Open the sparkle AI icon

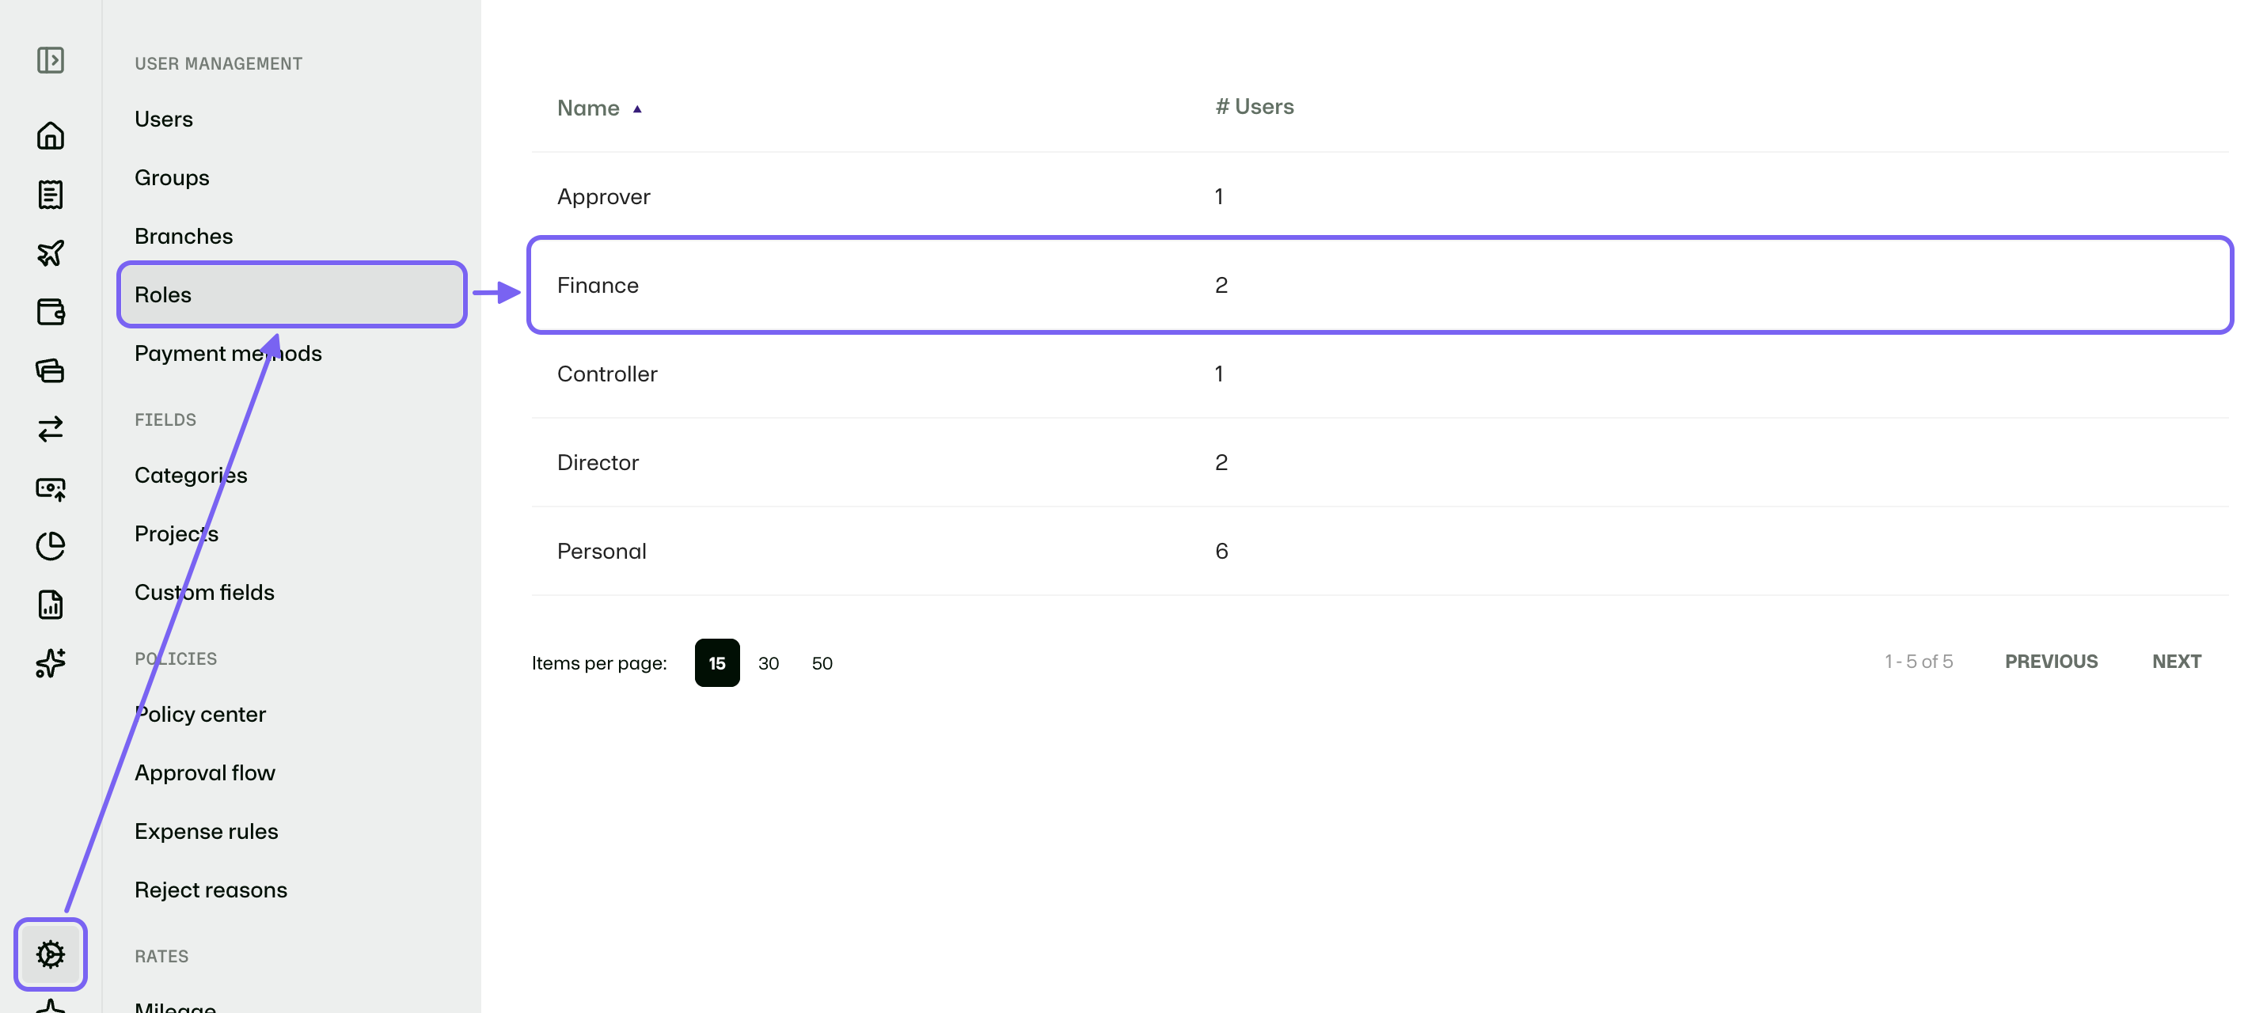point(51,663)
